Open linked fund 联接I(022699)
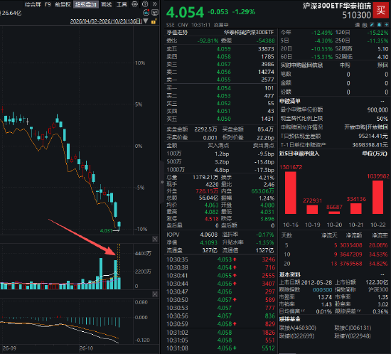 (x=296, y=336)
